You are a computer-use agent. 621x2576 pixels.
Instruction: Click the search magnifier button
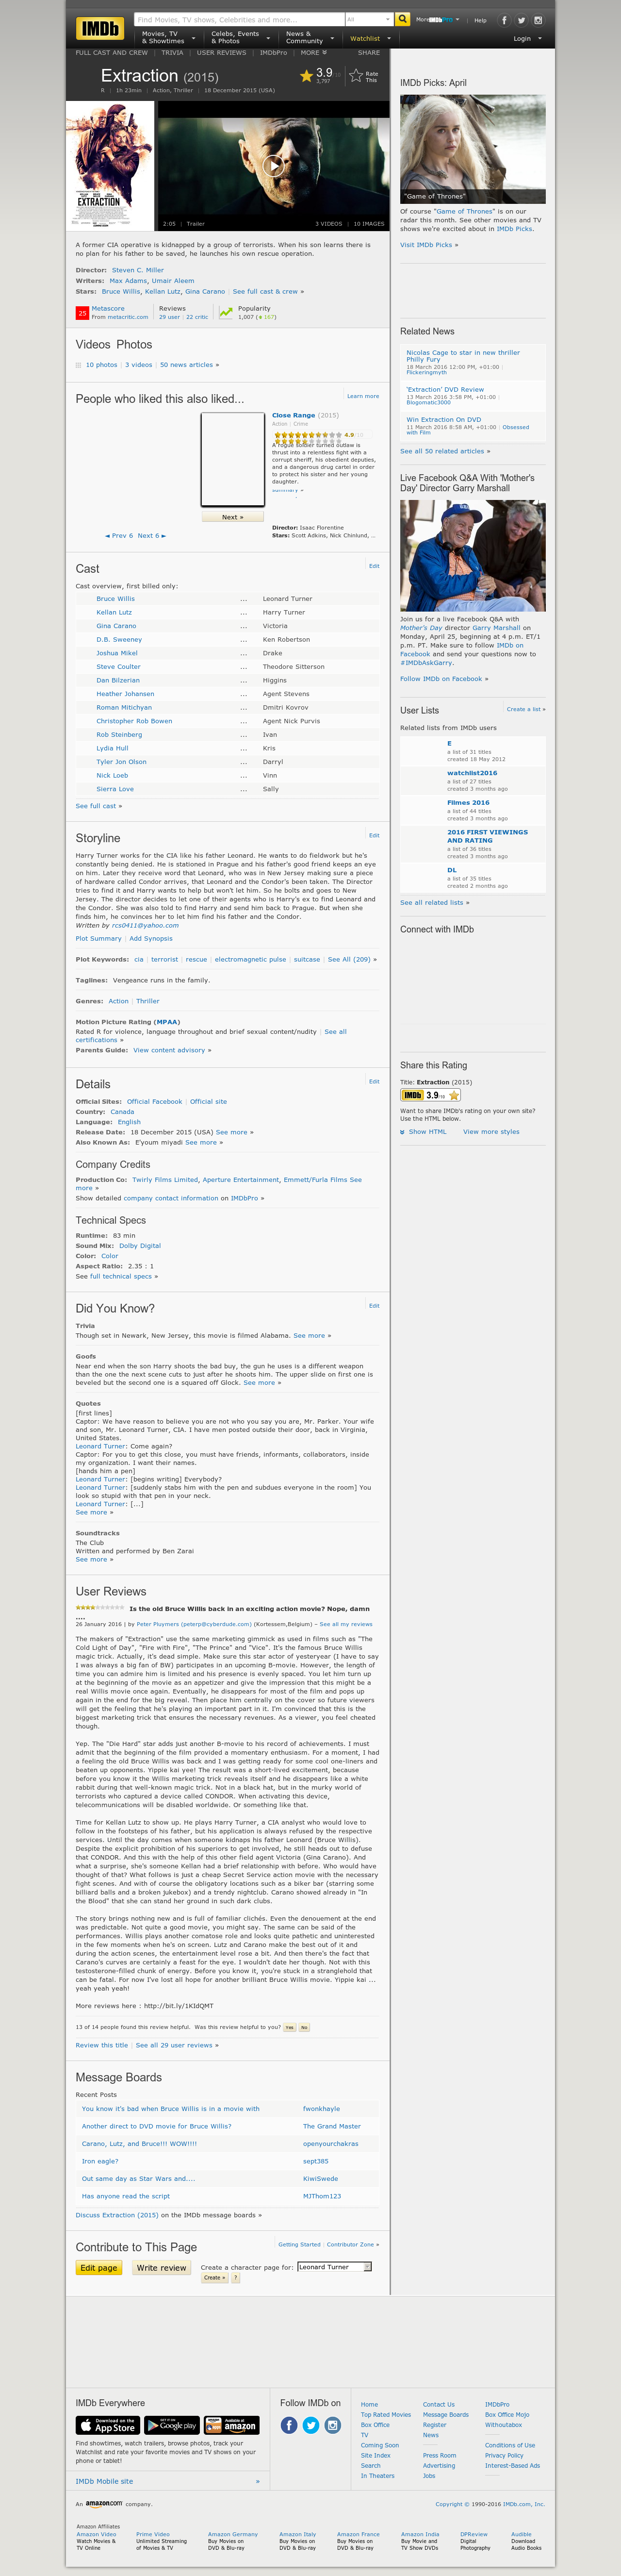click(x=402, y=19)
